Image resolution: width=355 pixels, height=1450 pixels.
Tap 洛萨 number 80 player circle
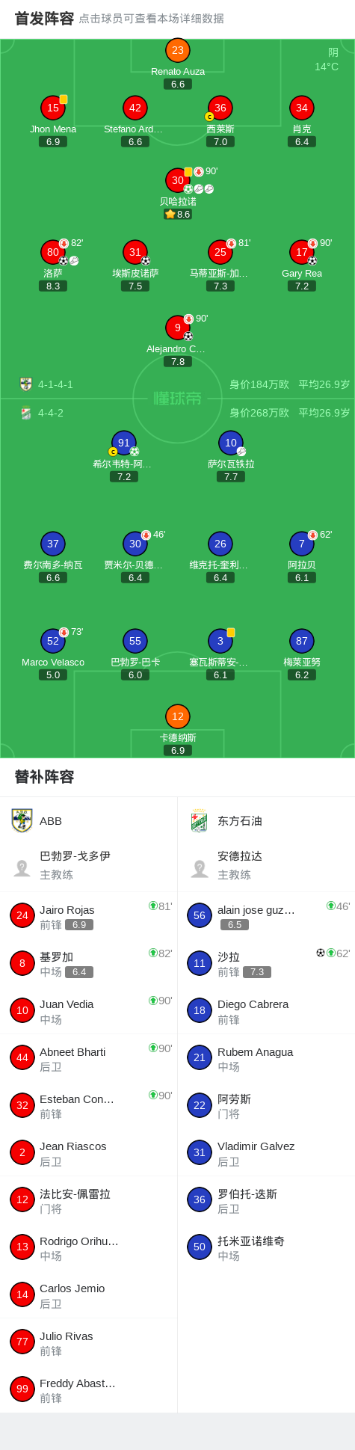(x=53, y=252)
